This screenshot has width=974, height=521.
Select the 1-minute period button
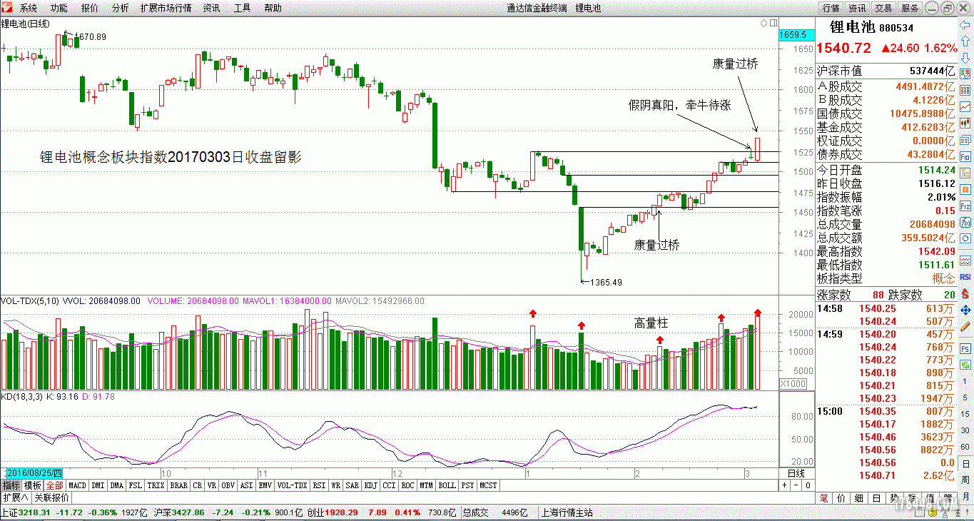pos(965,381)
